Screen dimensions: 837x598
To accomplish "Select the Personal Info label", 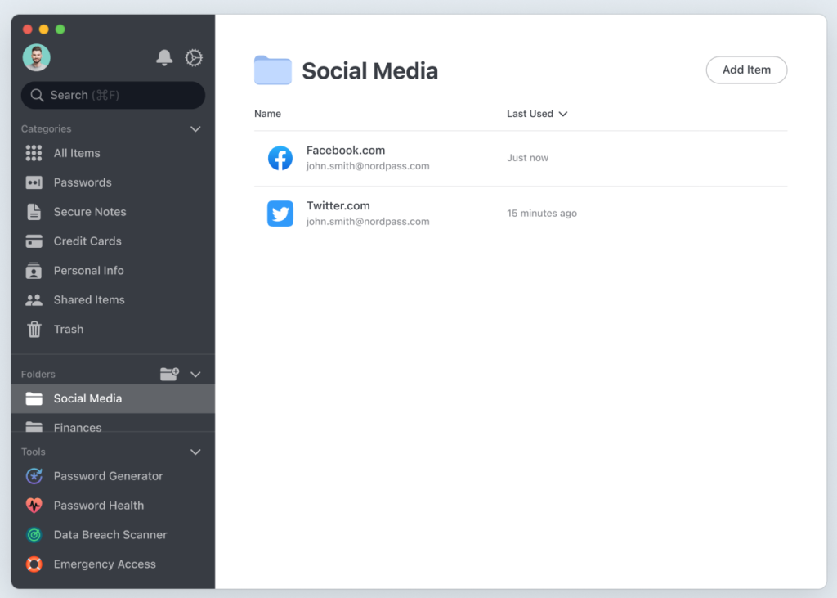I will [x=88, y=271].
